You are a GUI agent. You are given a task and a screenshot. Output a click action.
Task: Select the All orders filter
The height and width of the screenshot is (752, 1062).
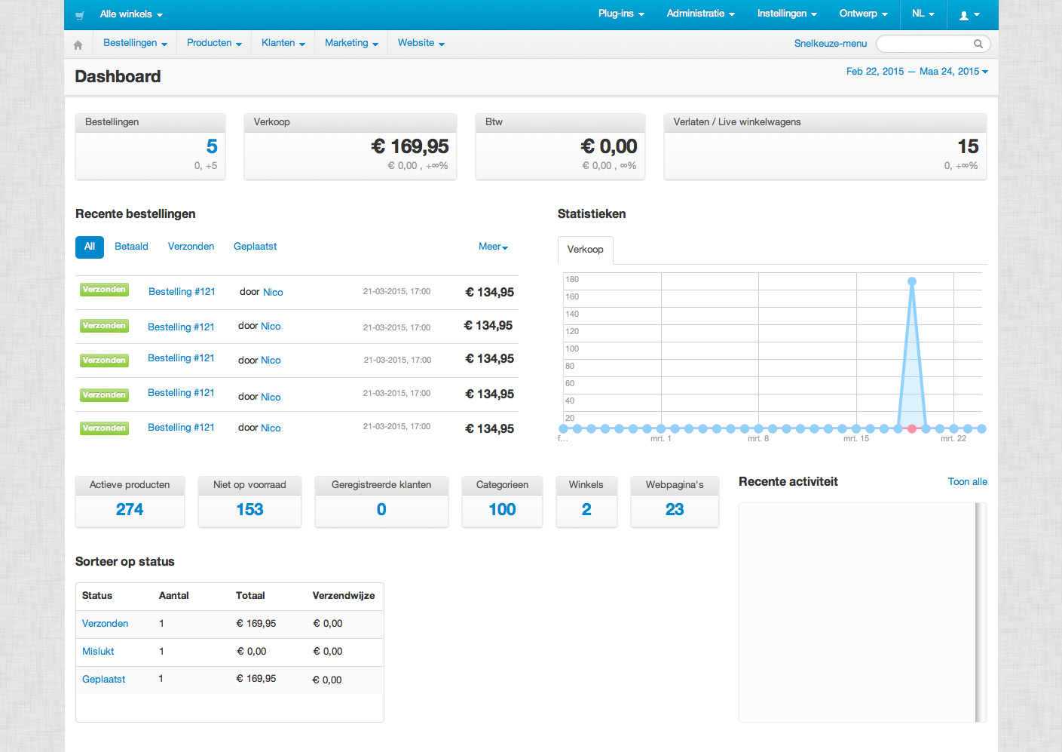click(90, 247)
